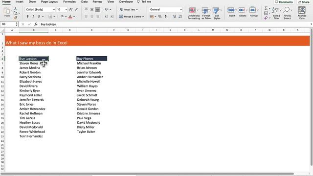Toggle Italic formatting

[x=33, y=16]
